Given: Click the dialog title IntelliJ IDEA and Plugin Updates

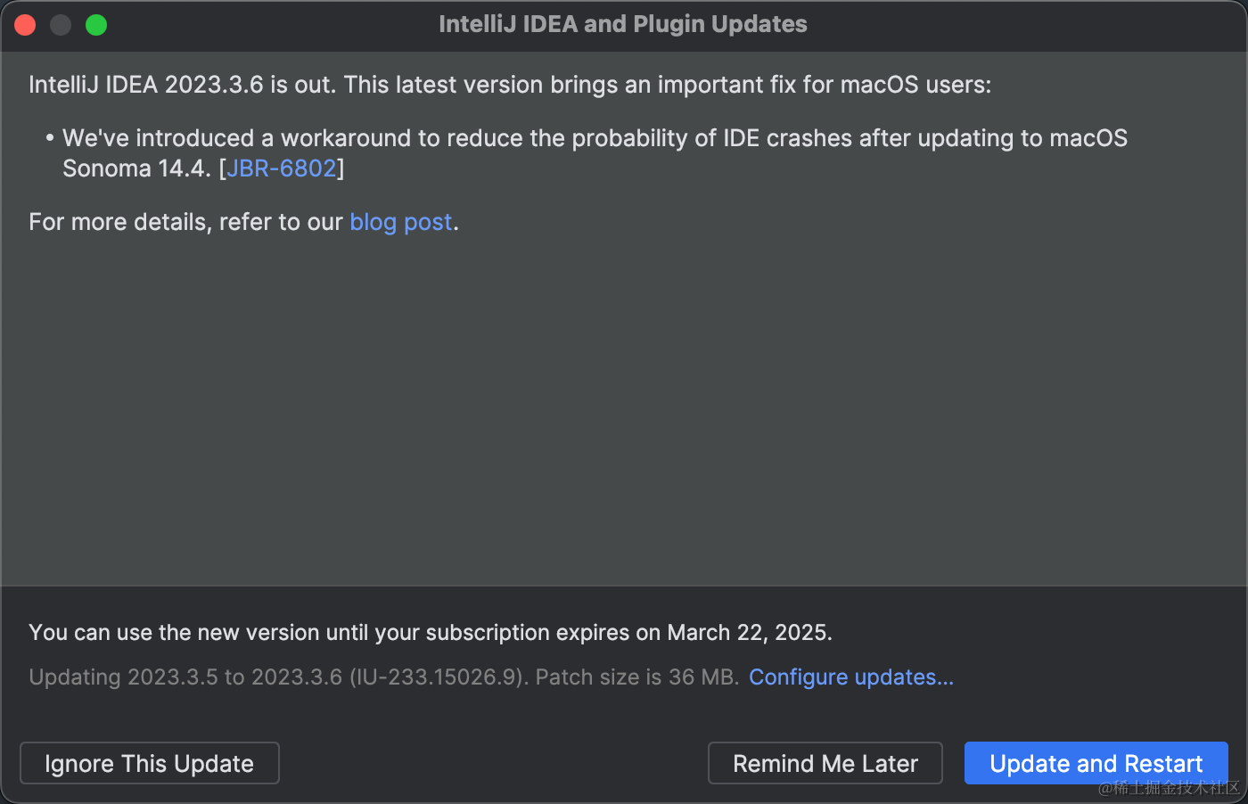Looking at the screenshot, I should pos(622,24).
